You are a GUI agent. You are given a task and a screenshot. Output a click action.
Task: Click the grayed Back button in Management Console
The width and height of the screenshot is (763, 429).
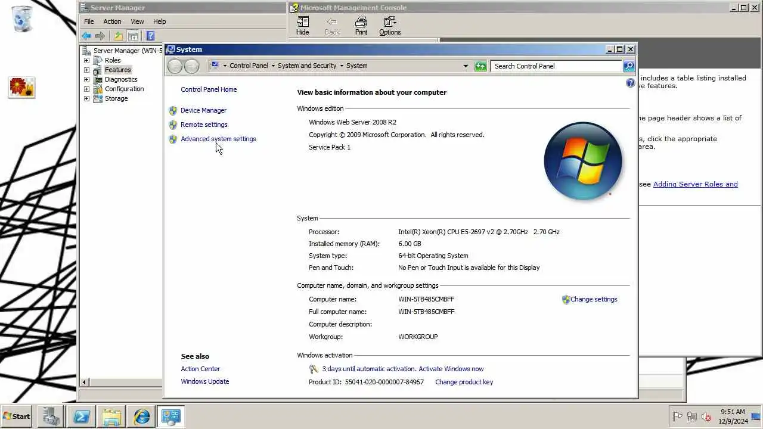332,26
